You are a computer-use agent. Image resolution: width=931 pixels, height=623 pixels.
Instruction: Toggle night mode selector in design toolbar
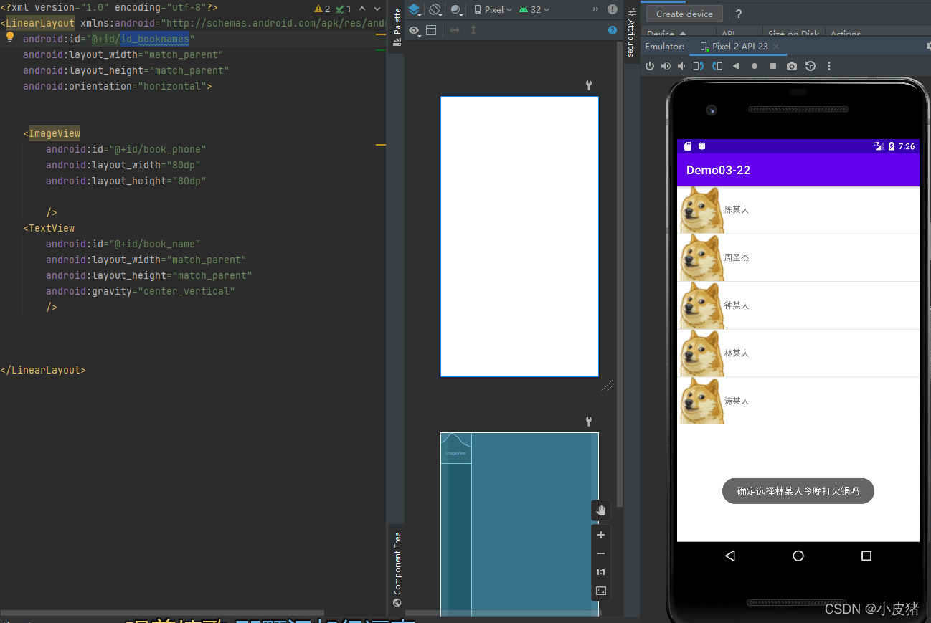tap(456, 10)
